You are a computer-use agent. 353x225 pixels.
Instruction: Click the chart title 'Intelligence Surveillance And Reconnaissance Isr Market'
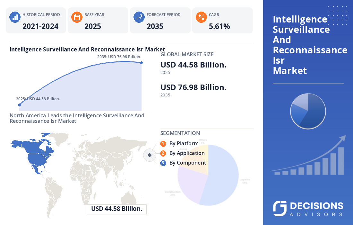(87, 50)
